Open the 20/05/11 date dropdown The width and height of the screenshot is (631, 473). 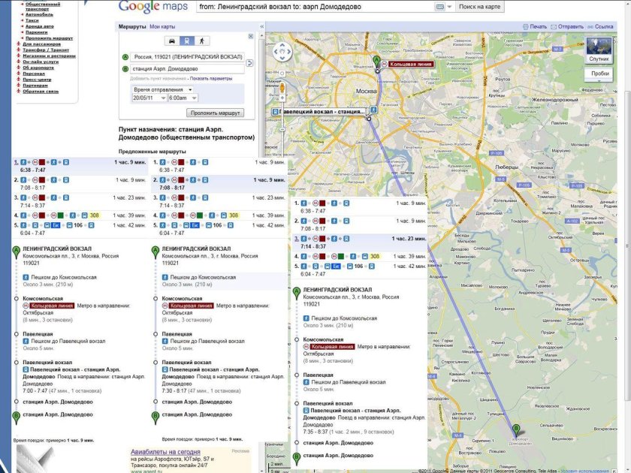click(x=149, y=97)
